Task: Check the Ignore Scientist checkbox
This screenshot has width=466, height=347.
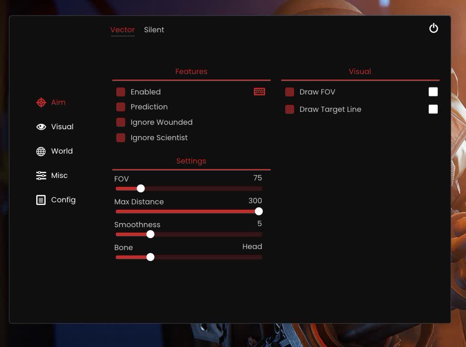Action: tap(121, 138)
